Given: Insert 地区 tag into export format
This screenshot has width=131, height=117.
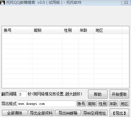Looking at the screenshot, I should 124,104.
